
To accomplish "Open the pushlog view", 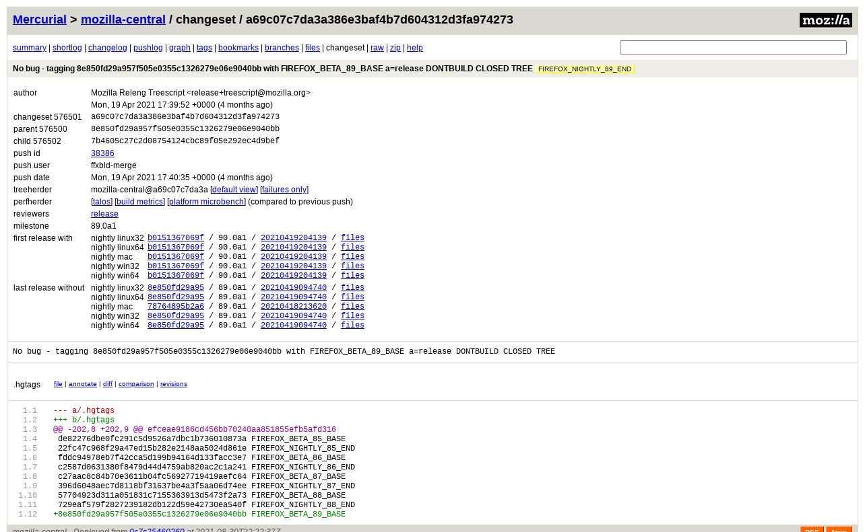I will [148, 48].
